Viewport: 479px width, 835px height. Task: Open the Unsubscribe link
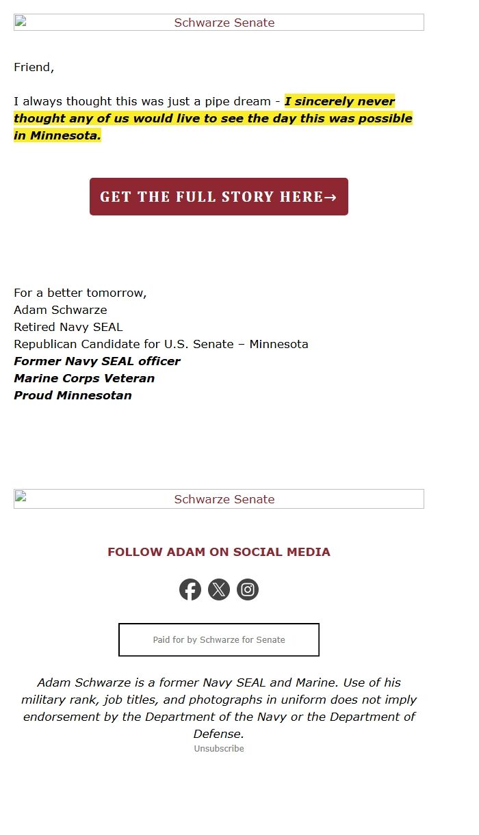pyautogui.click(x=218, y=748)
